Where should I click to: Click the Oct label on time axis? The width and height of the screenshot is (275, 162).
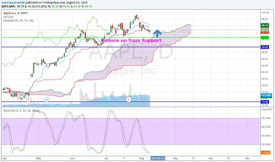(x=211, y=158)
